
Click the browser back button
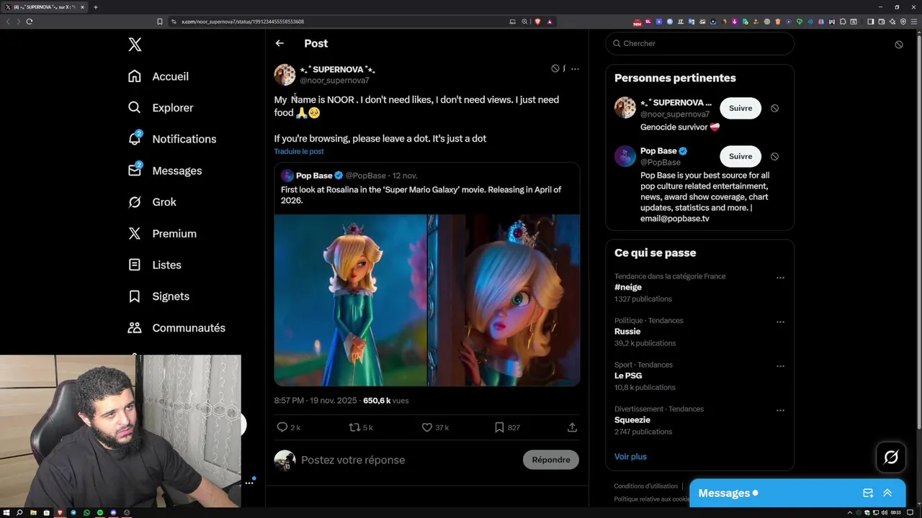[8, 22]
